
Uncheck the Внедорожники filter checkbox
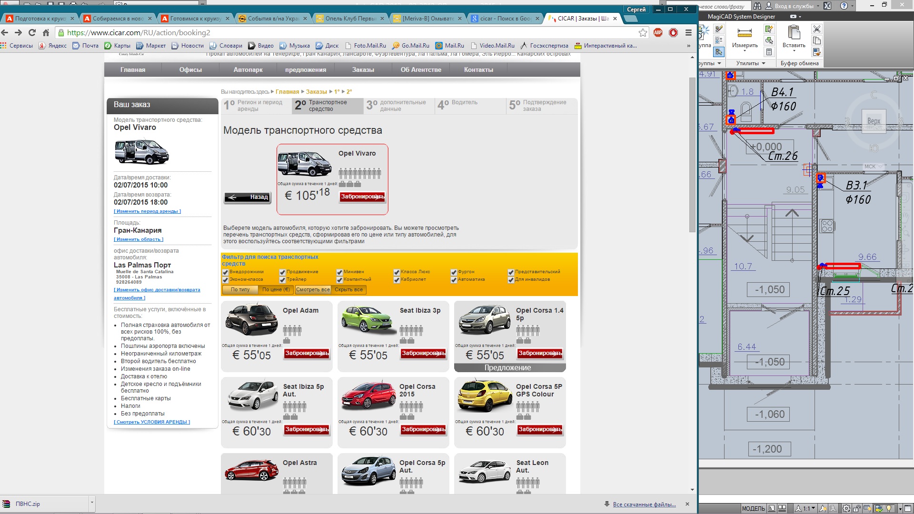click(x=226, y=272)
